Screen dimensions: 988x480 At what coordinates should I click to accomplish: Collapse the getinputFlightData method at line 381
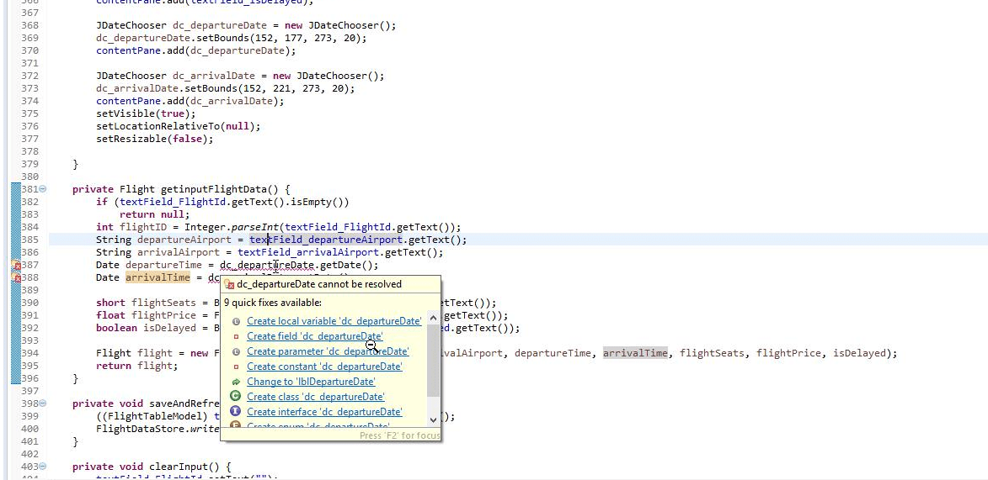43,189
